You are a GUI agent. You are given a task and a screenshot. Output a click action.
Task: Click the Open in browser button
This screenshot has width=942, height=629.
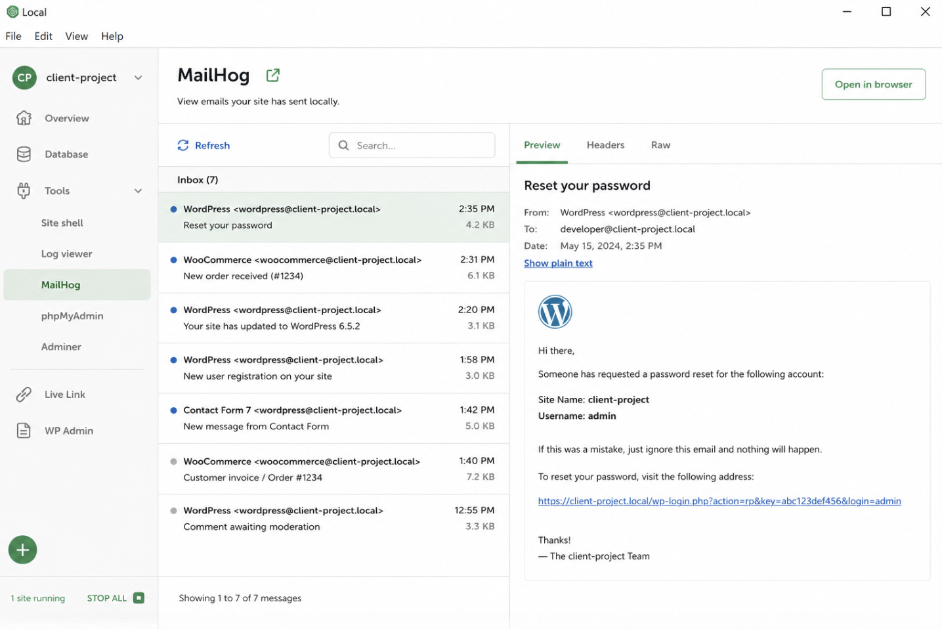pos(873,84)
